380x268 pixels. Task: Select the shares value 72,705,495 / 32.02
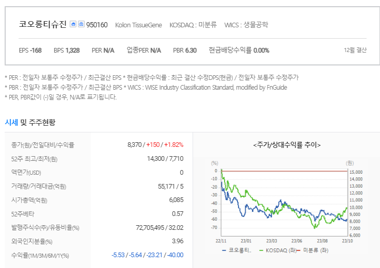pyautogui.click(x=160, y=228)
